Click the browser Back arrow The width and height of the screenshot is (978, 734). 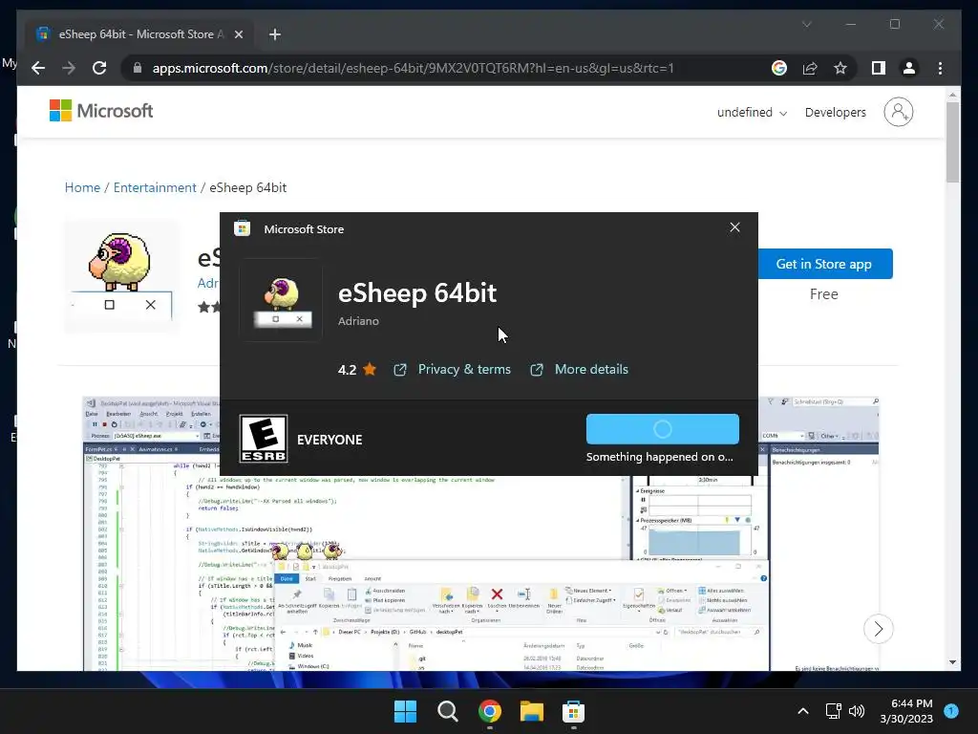[38, 68]
